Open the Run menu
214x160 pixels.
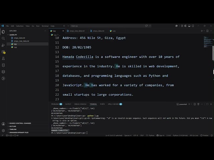coord(38,26)
